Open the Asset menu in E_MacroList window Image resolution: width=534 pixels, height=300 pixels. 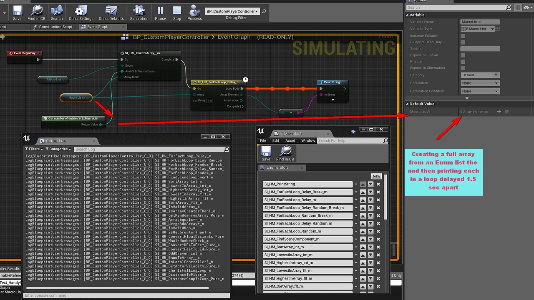[290, 140]
